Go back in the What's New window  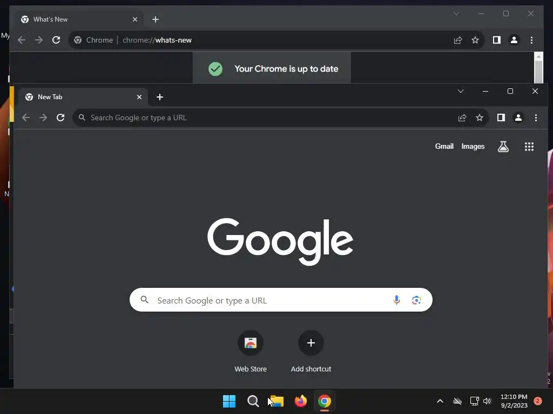click(x=22, y=40)
